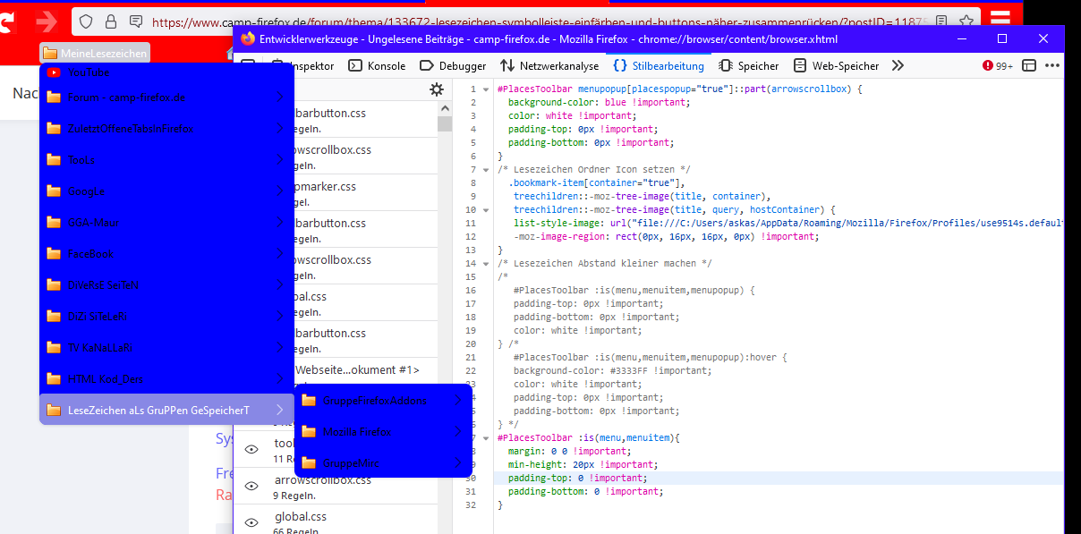Collapse the CSS rule at line 27
Viewport: 1081px width, 534px height.
click(486, 438)
